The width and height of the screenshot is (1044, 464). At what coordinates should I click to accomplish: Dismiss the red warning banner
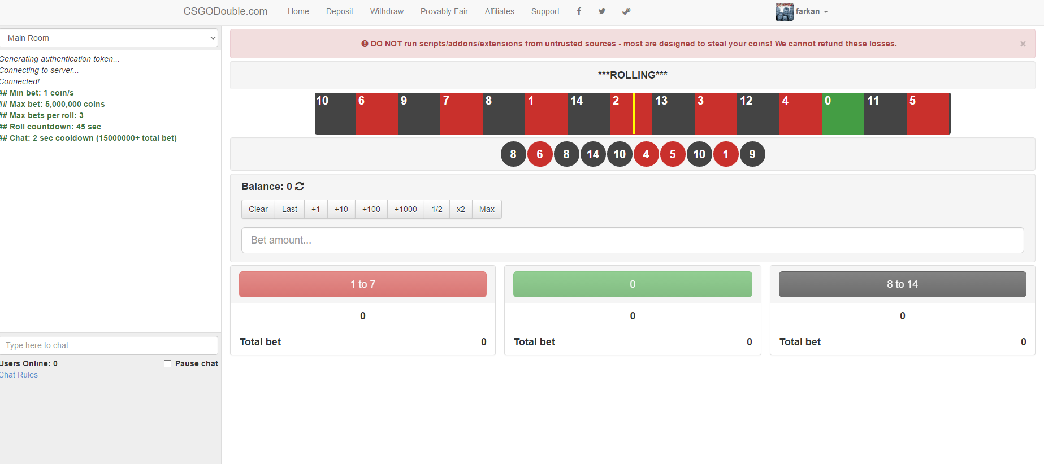click(1023, 44)
